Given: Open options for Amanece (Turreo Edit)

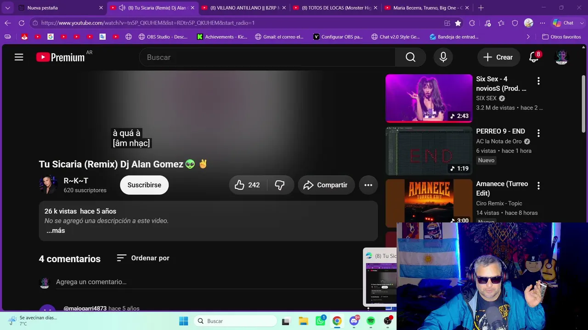Looking at the screenshot, I should pyautogui.click(x=538, y=186).
